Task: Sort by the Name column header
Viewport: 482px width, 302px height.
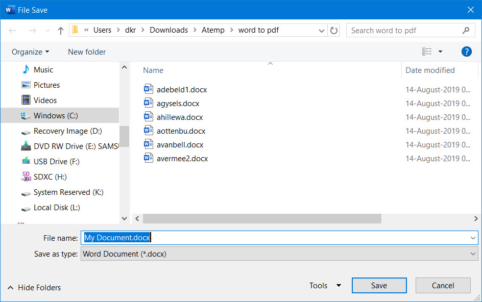Action: coord(153,70)
